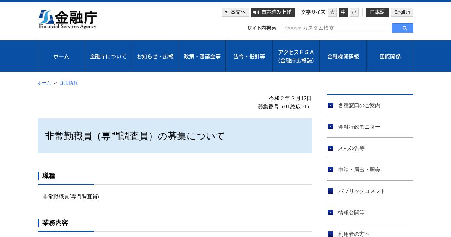
Task: Open the ホーム navigation menu item
Action: (x=62, y=56)
